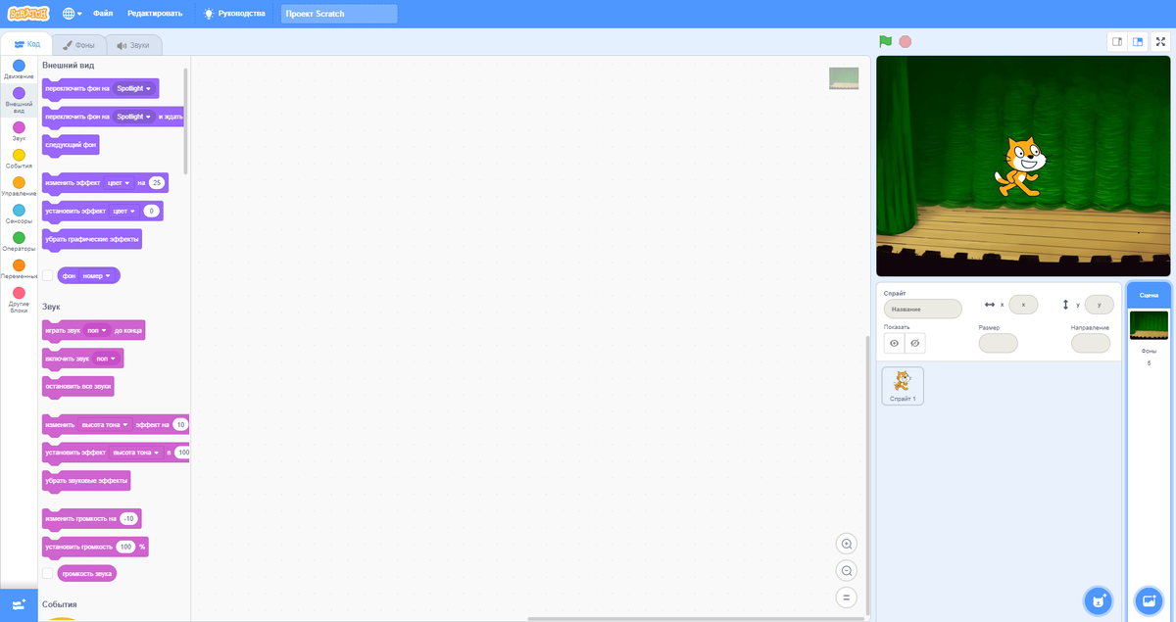1176x622 pixels.
Task: Select the Другие блоки category
Action: (x=19, y=300)
